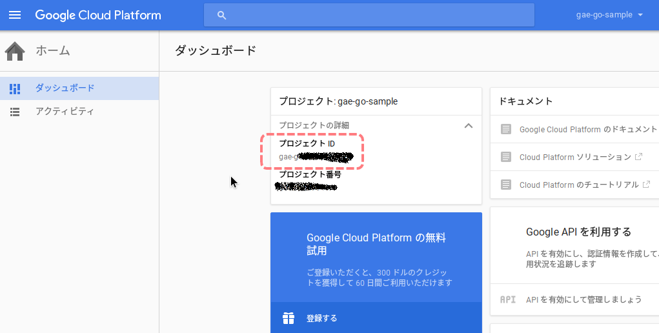Viewport: 659px width, 333px height.
Task: Select アクティビティ in the sidebar
Action: (79, 112)
